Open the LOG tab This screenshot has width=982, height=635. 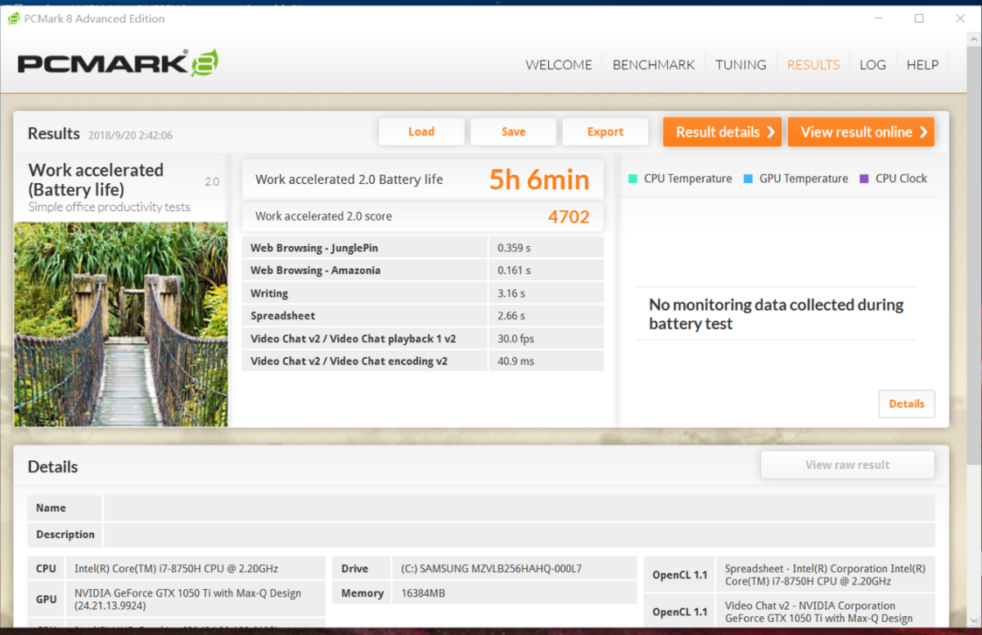872,65
